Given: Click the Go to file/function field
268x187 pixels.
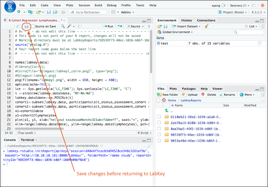Looking at the screenshot, I should [x=88, y=12].
